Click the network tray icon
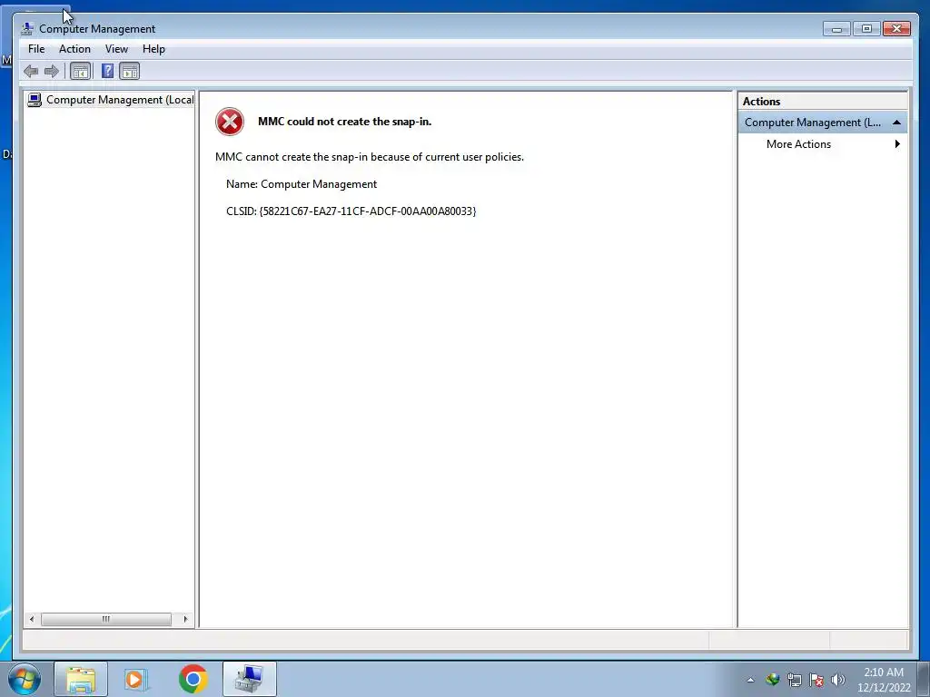Screen dimensions: 930x697 point(794,680)
